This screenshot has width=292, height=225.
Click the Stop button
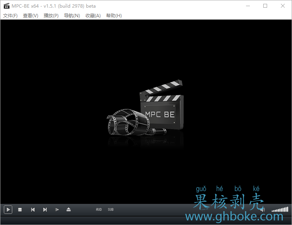(20, 210)
